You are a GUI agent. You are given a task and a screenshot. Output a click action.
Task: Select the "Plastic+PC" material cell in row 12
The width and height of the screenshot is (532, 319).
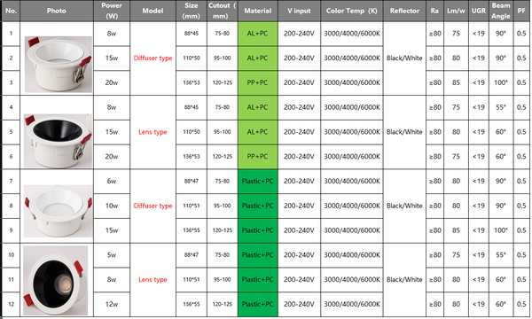coord(258,305)
